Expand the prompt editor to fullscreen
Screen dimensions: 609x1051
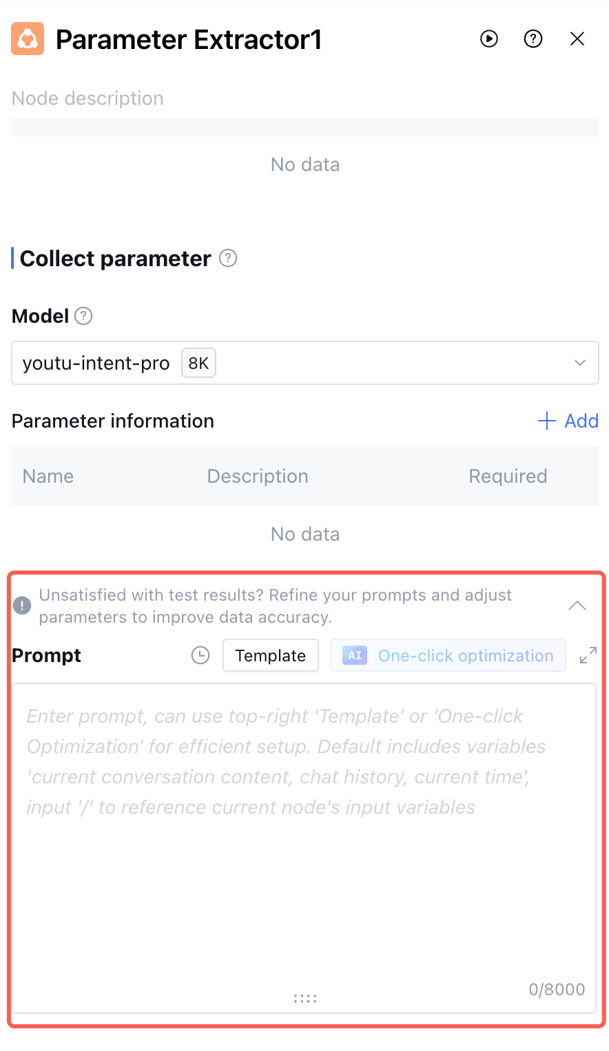pos(588,655)
